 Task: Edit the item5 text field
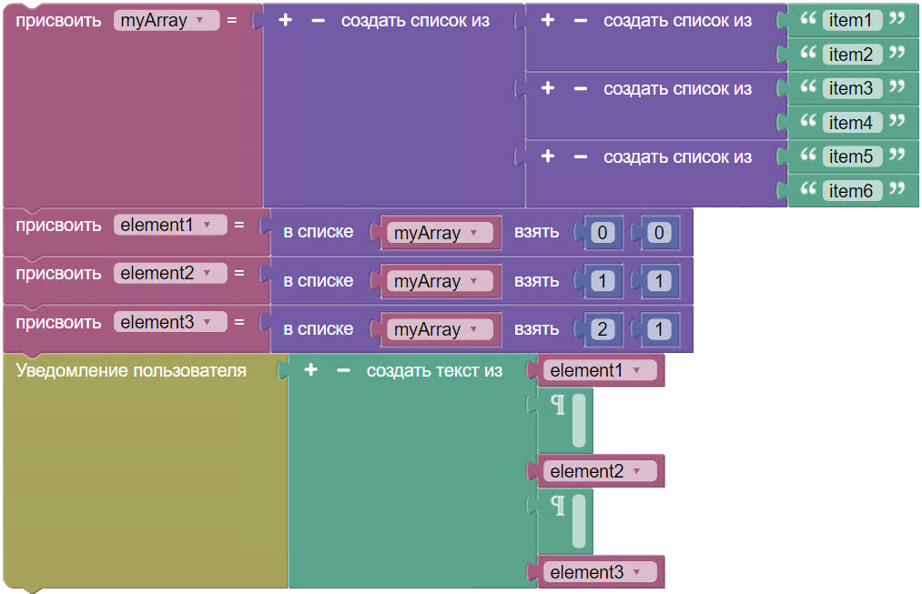tap(852, 156)
